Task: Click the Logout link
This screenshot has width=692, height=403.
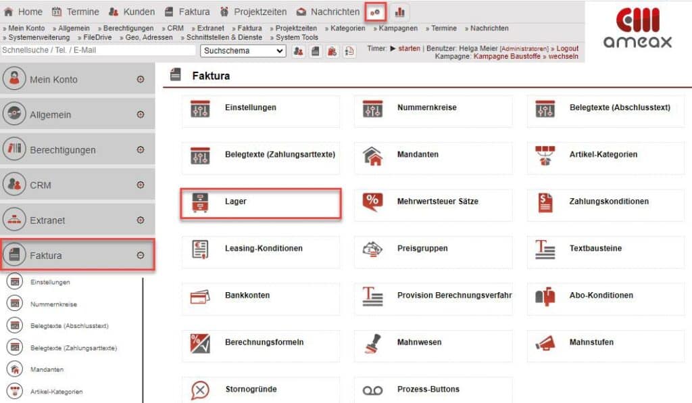Action: tap(569, 48)
